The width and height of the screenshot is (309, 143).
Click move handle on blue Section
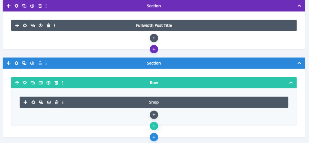click(9, 63)
